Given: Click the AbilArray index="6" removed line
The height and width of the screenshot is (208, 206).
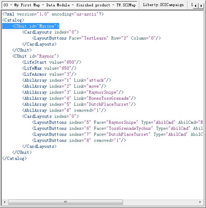Looking at the screenshot, I should point(64,110).
